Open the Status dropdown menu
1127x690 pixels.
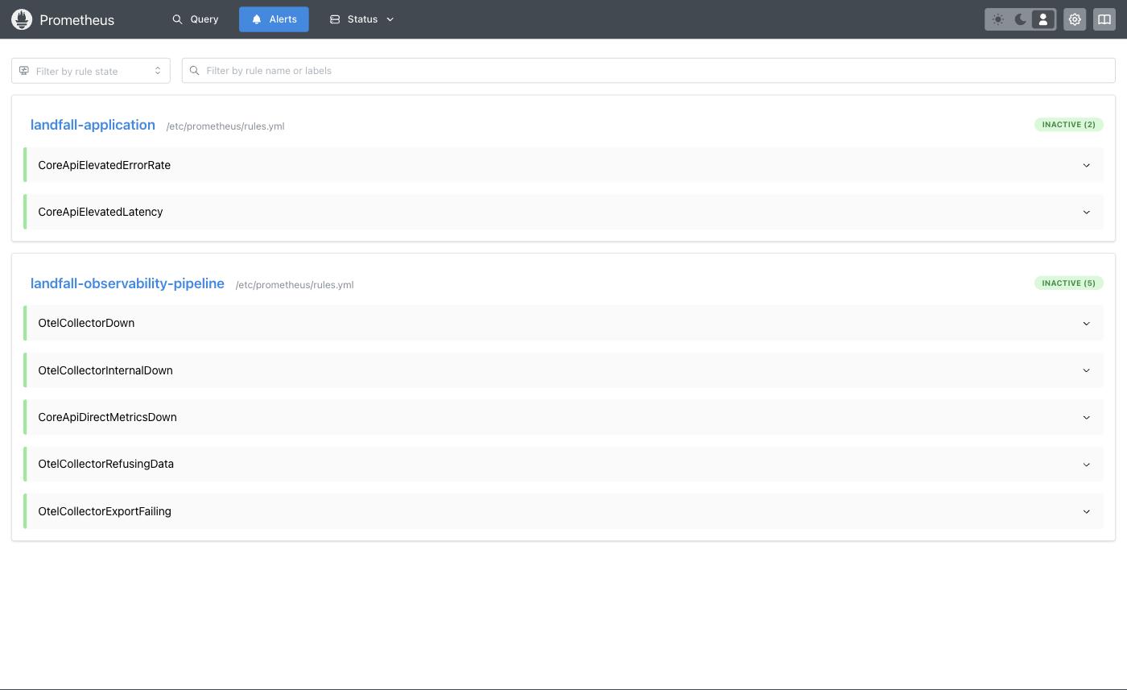coord(361,19)
